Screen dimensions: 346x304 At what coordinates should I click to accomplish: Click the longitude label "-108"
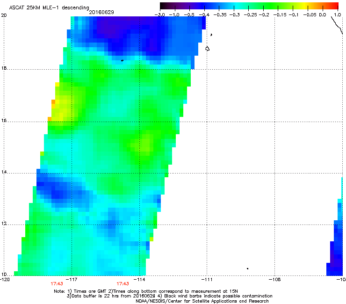275,280
